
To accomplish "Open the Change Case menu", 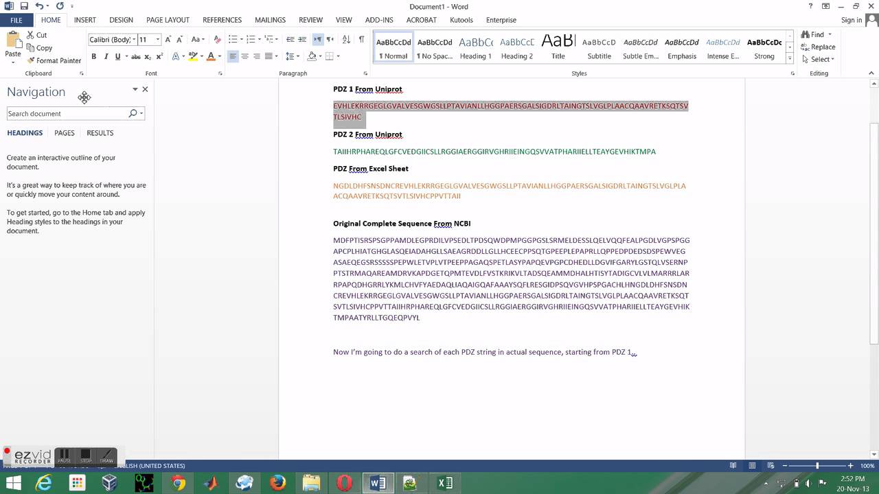I will pos(198,40).
